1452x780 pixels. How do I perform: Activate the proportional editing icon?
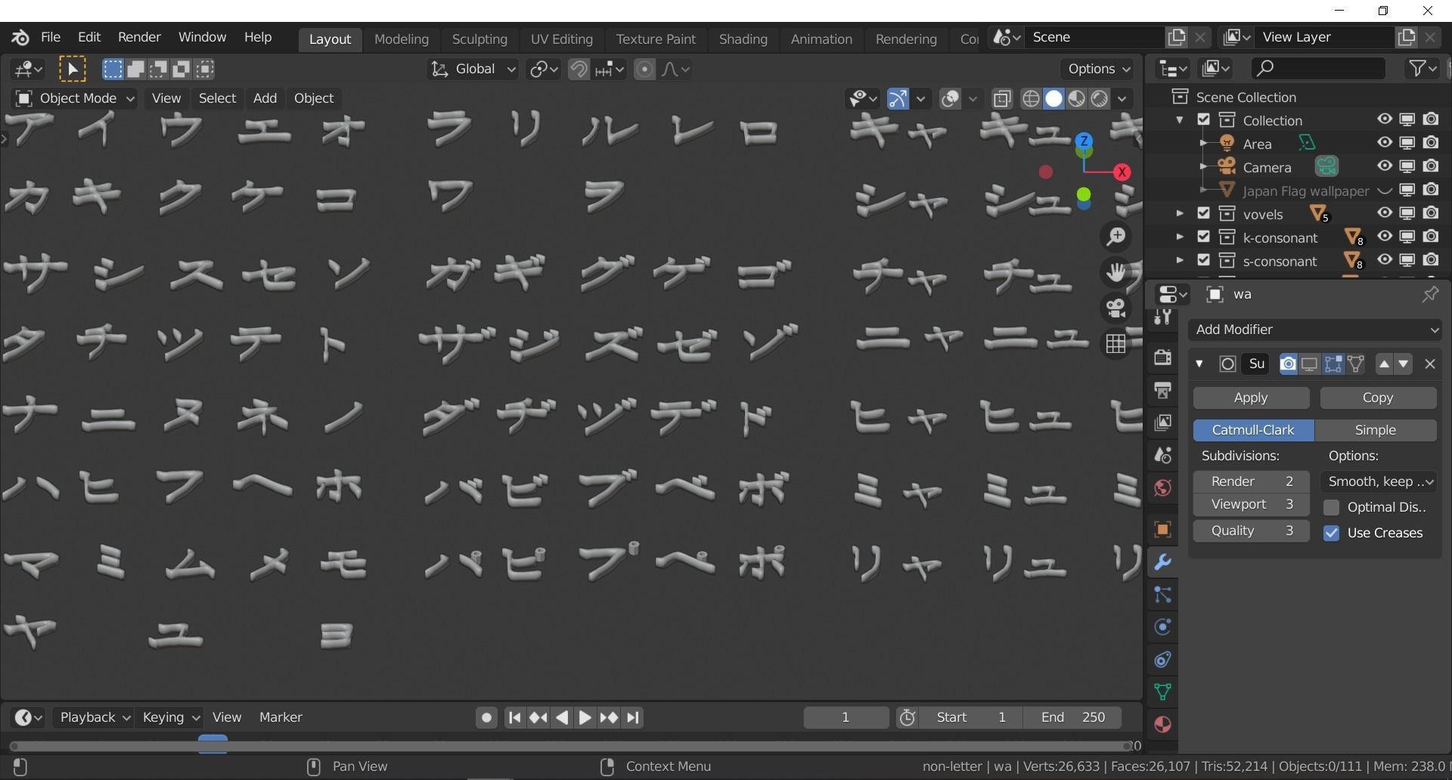pos(644,69)
